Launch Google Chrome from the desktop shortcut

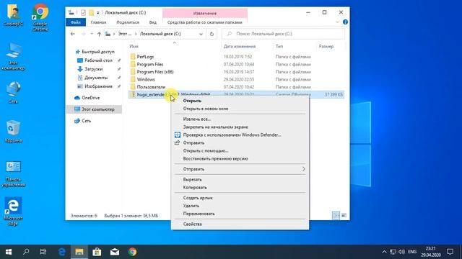[x=40, y=17]
